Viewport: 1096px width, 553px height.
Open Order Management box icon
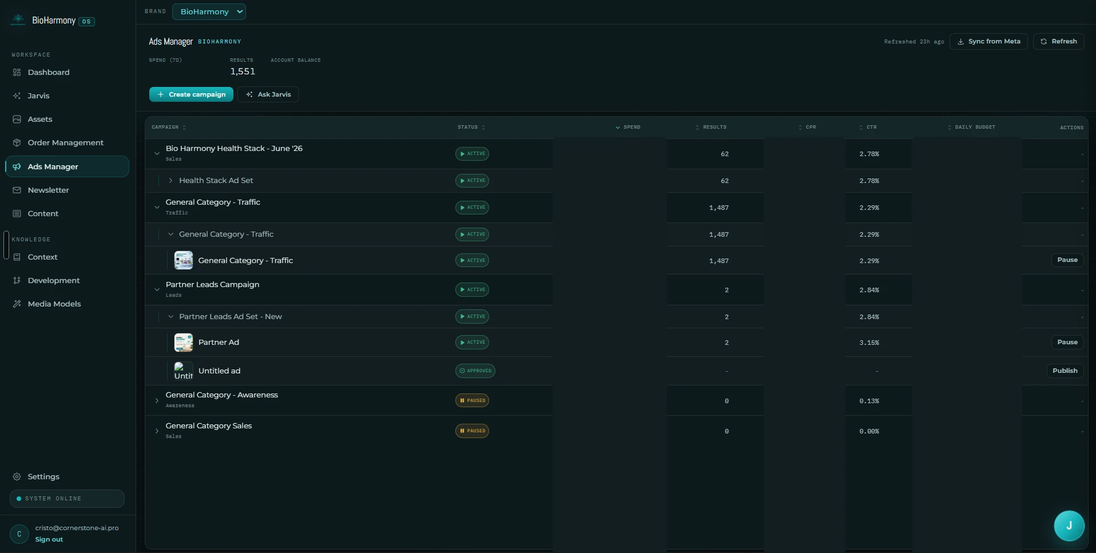pyautogui.click(x=17, y=143)
